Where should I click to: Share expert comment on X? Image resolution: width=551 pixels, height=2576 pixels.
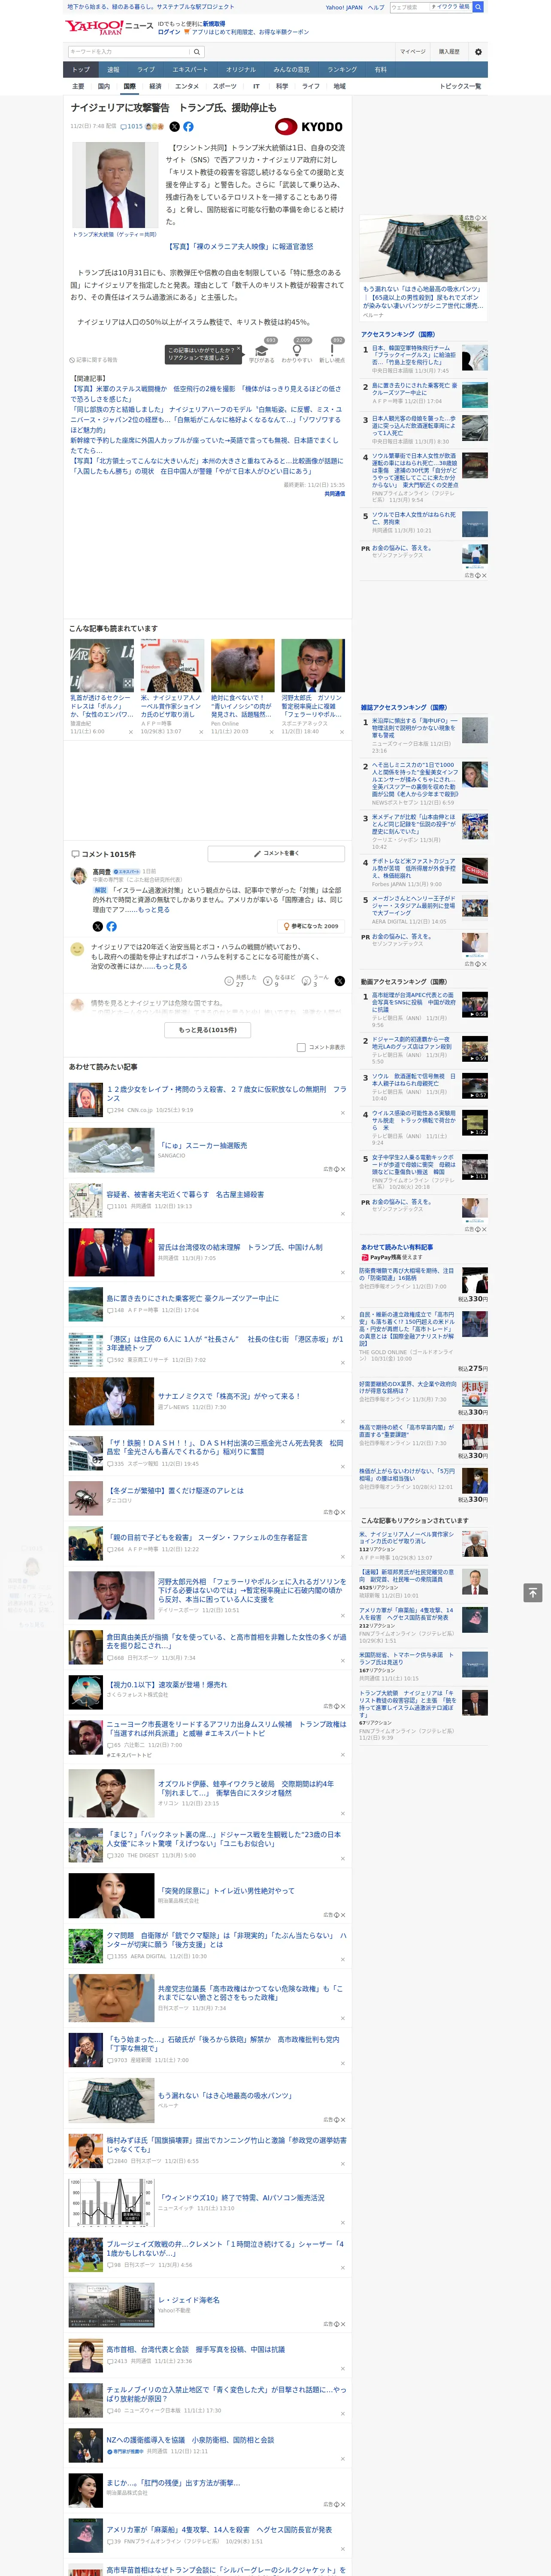point(97,926)
